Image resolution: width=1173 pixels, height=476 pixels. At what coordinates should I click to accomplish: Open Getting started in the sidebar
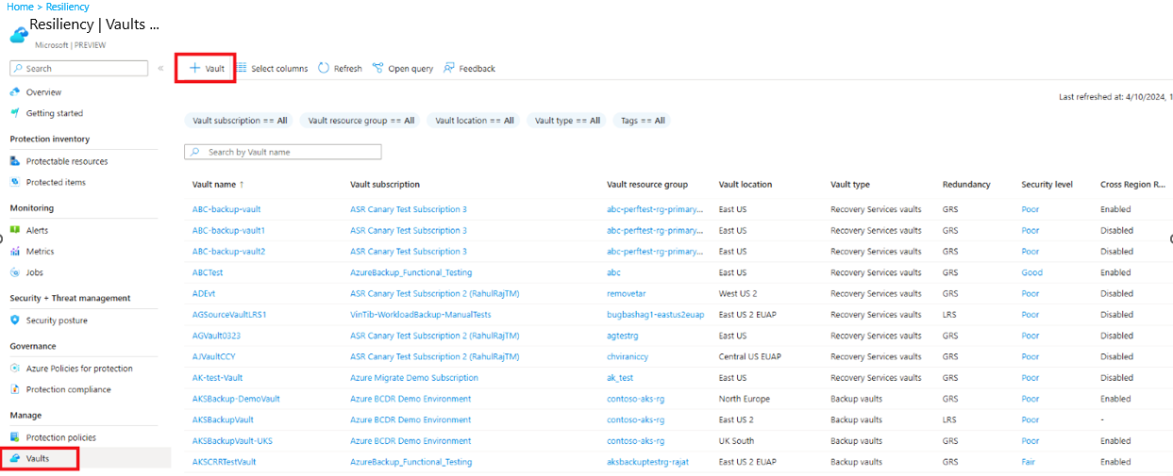click(55, 113)
